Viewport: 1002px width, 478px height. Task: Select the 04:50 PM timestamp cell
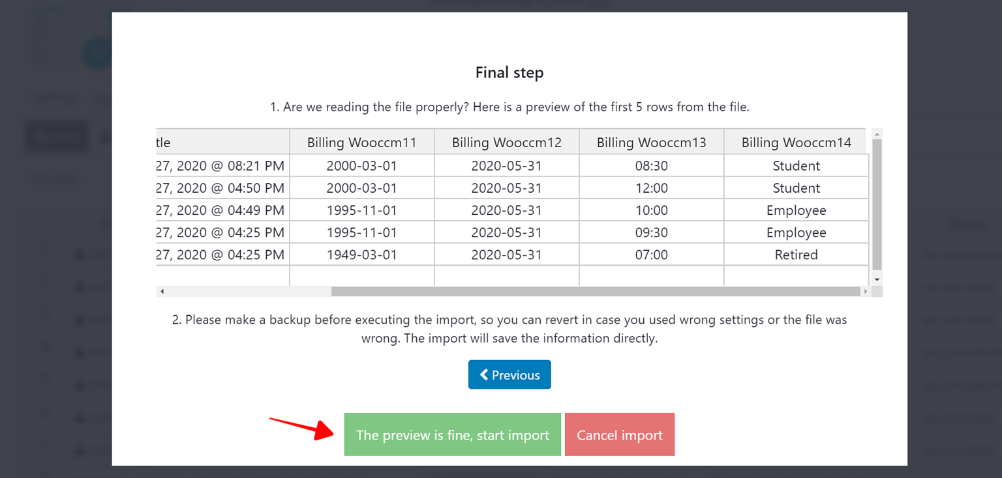click(x=222, y=188)
